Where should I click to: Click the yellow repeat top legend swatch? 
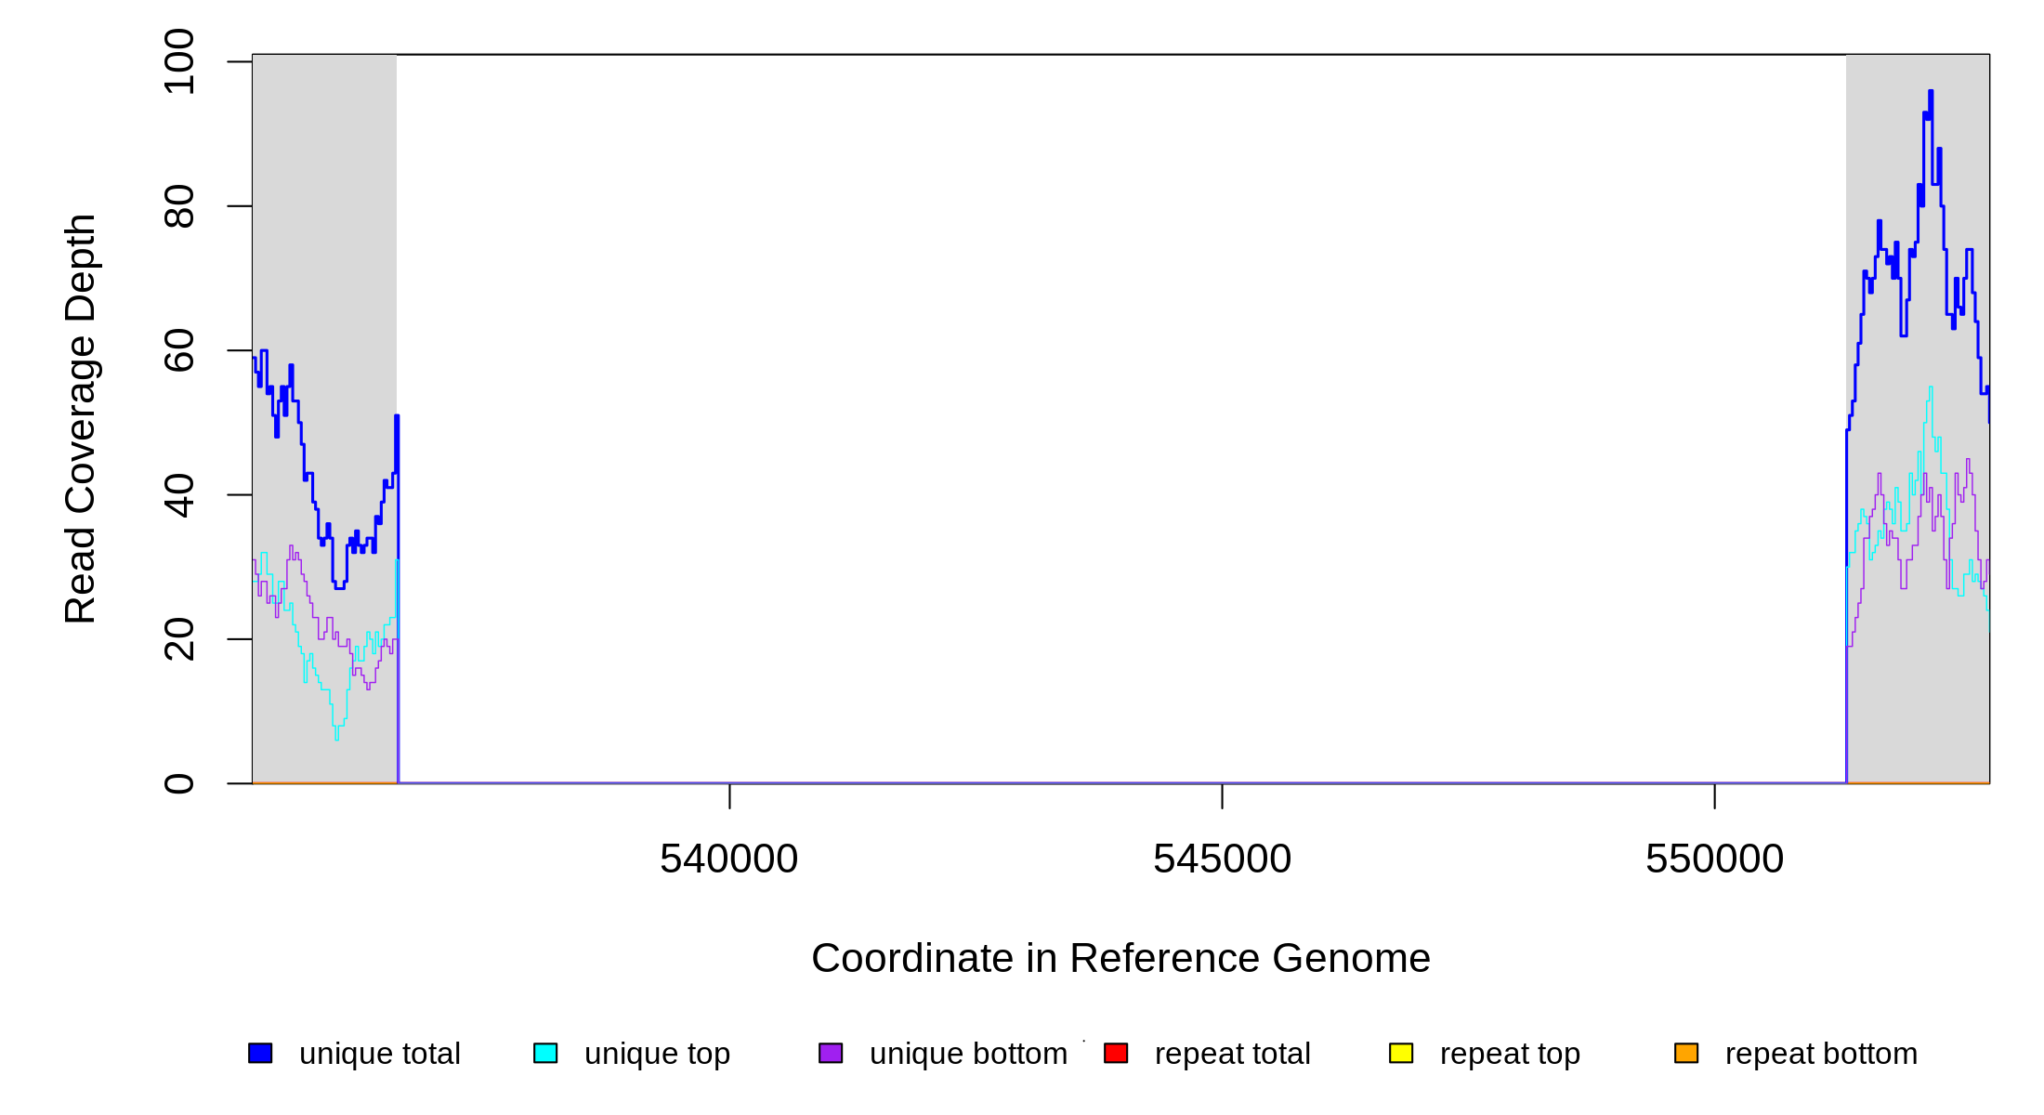point(1401,1053)
